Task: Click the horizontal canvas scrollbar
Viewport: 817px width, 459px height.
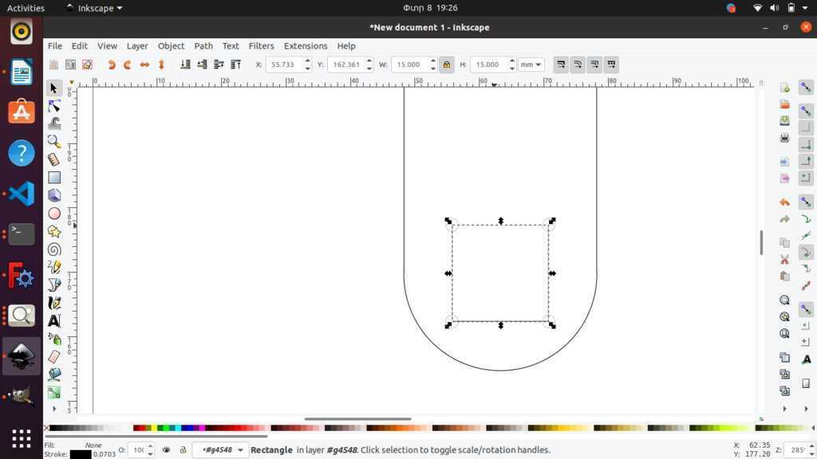Action: click(x=358, y=418)
